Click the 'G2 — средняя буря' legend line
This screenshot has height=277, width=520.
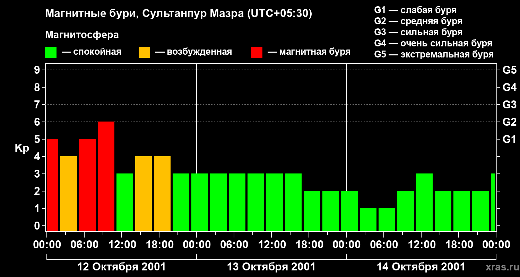pyautogui.click(x=418, y=21)
